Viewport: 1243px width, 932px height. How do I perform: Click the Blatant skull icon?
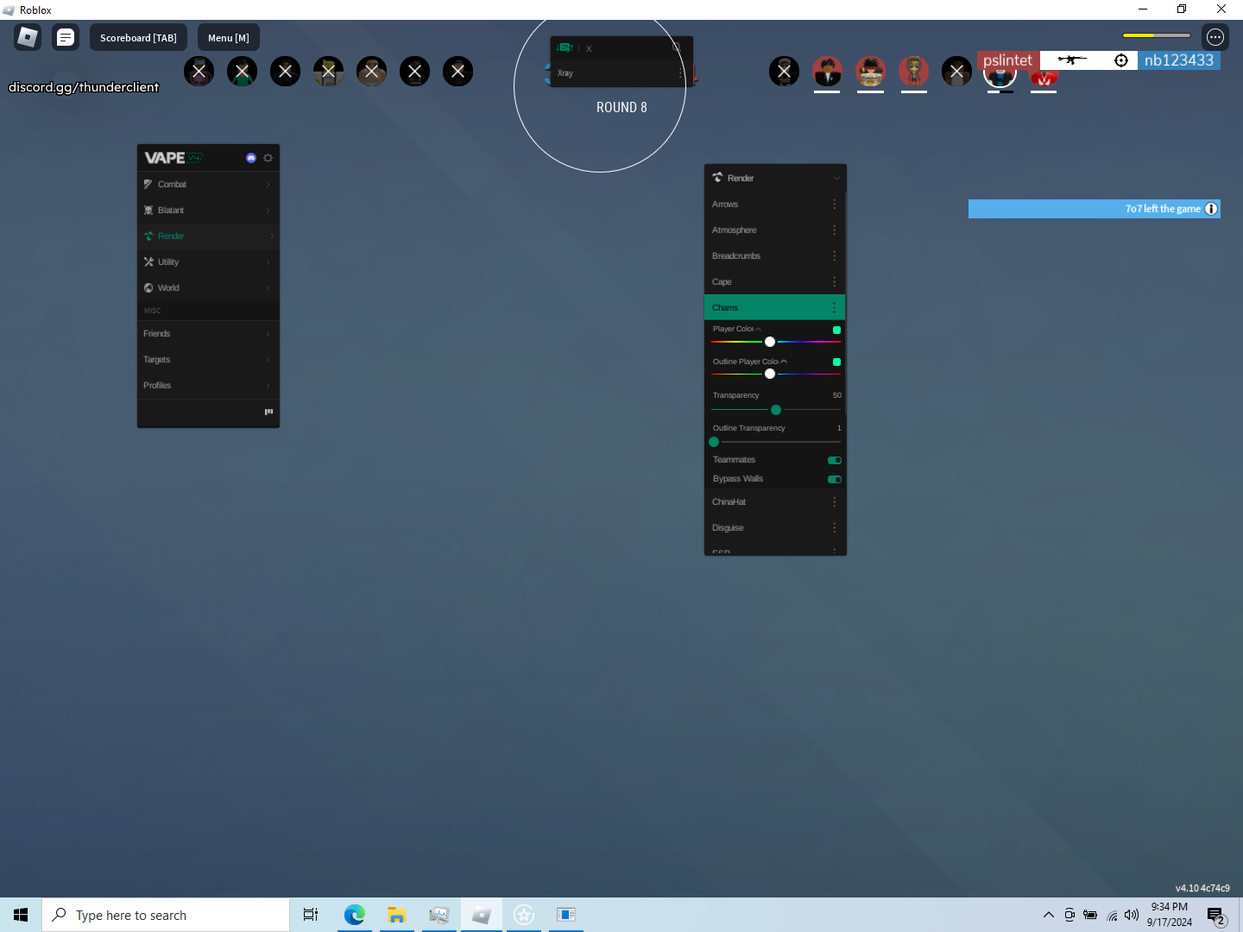[x=148, y=210]
